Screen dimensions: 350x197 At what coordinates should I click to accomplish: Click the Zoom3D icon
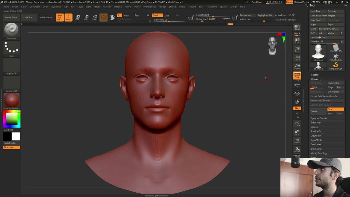tap(297, 141)
